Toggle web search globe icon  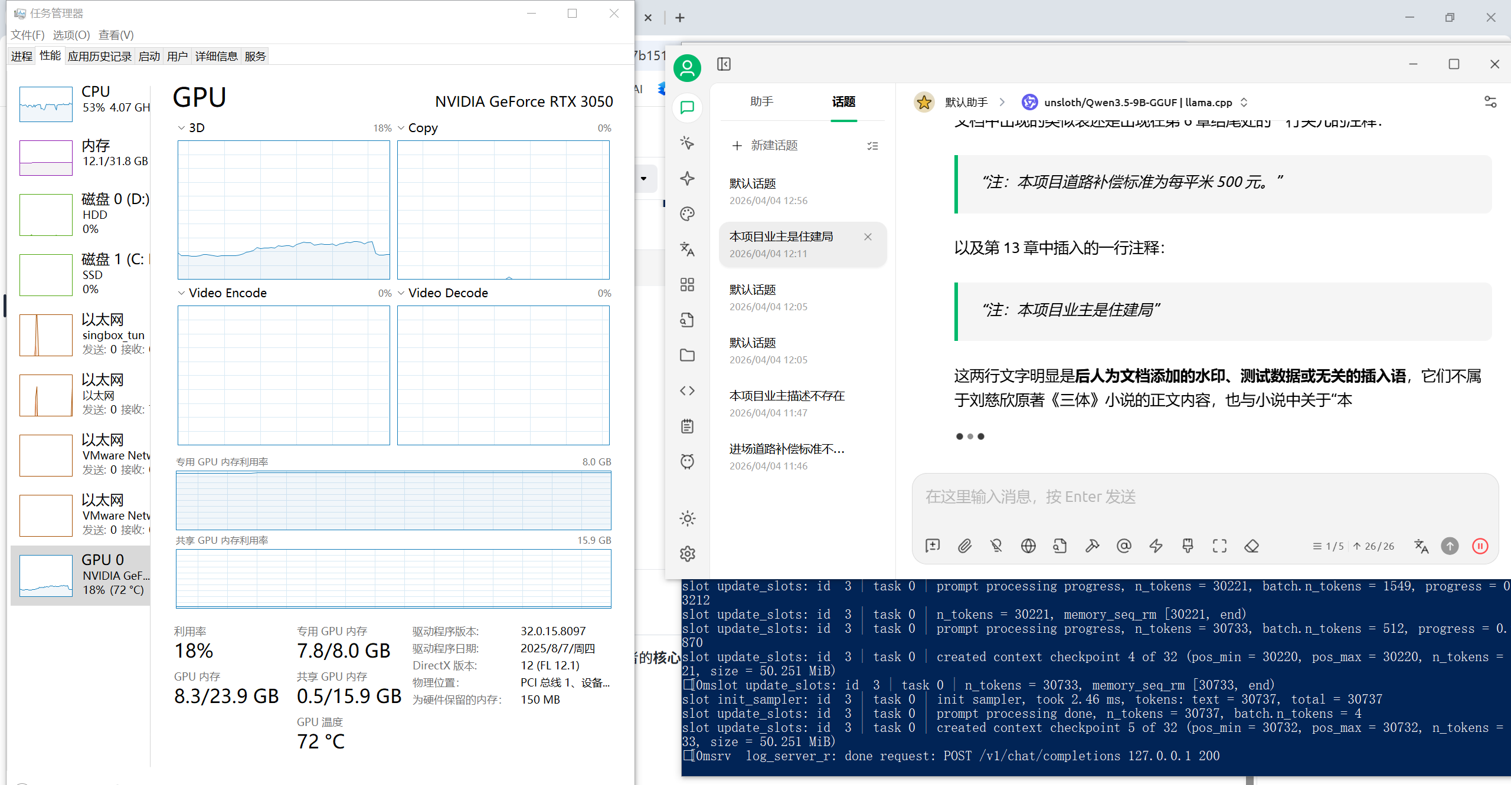[1028, 546]
